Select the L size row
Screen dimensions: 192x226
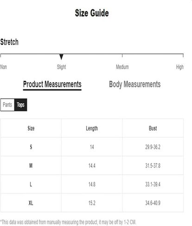(x=92, y=184)
